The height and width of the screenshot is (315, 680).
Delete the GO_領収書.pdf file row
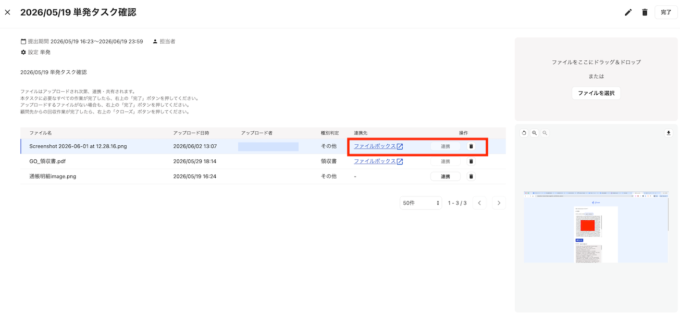471,161
